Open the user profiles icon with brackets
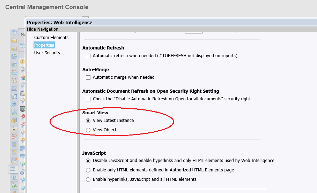This screenshot has width=317, height=193. tap(14, 80)
